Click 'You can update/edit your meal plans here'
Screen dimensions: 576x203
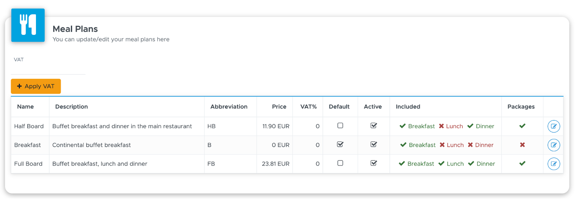click(111, 39)
